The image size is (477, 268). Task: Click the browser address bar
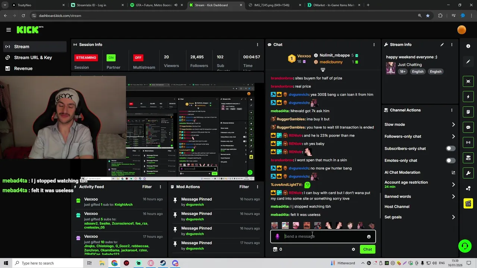(224, 16)
